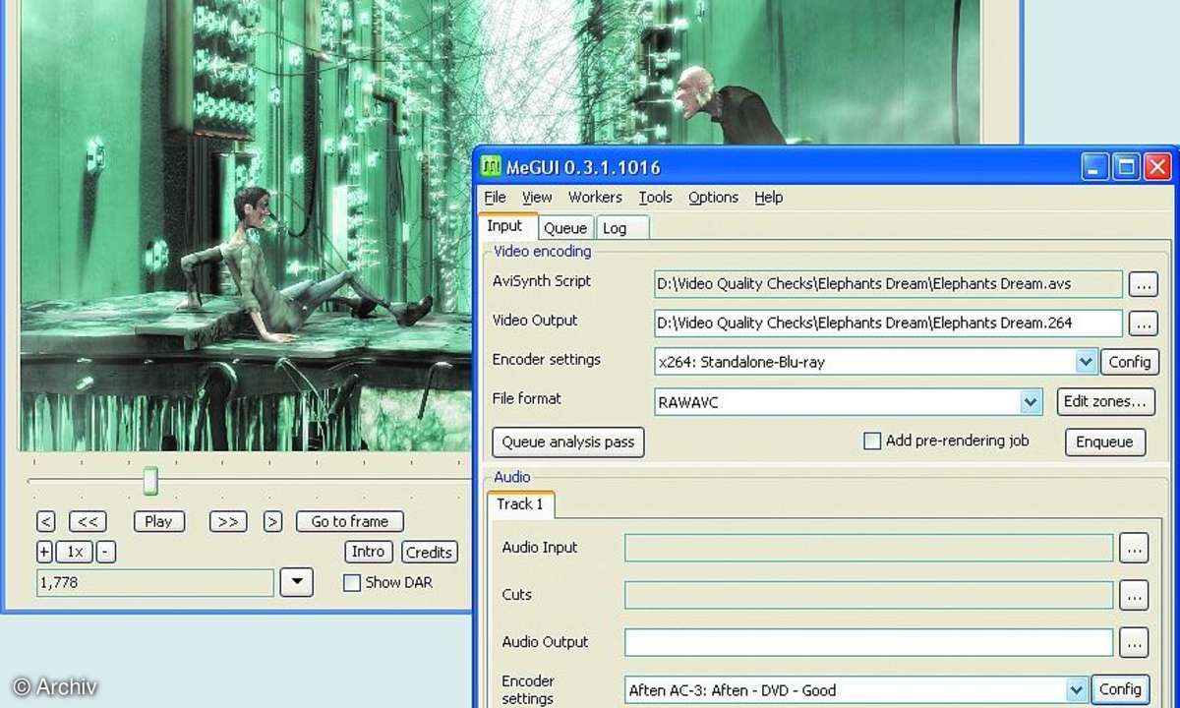1180x708 pixels.
Task: Open the View menu
Action: pyautogui.click(x=537, y=198)
